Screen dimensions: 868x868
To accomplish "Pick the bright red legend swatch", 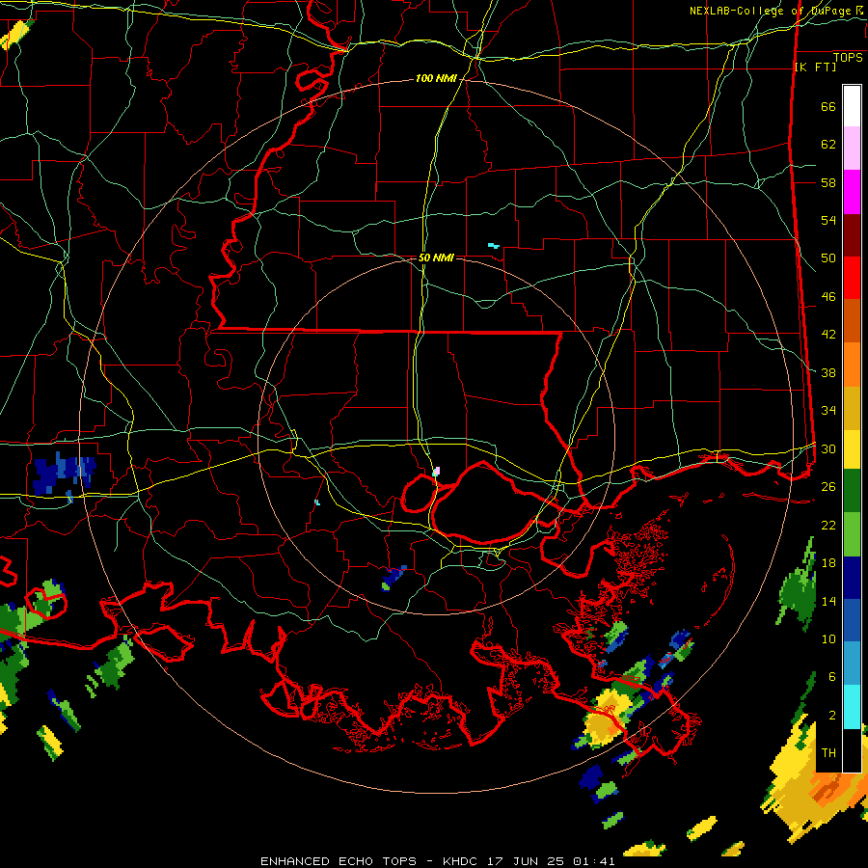I will [852, 278].
